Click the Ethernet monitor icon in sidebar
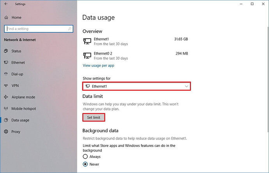 pos(6,62)
